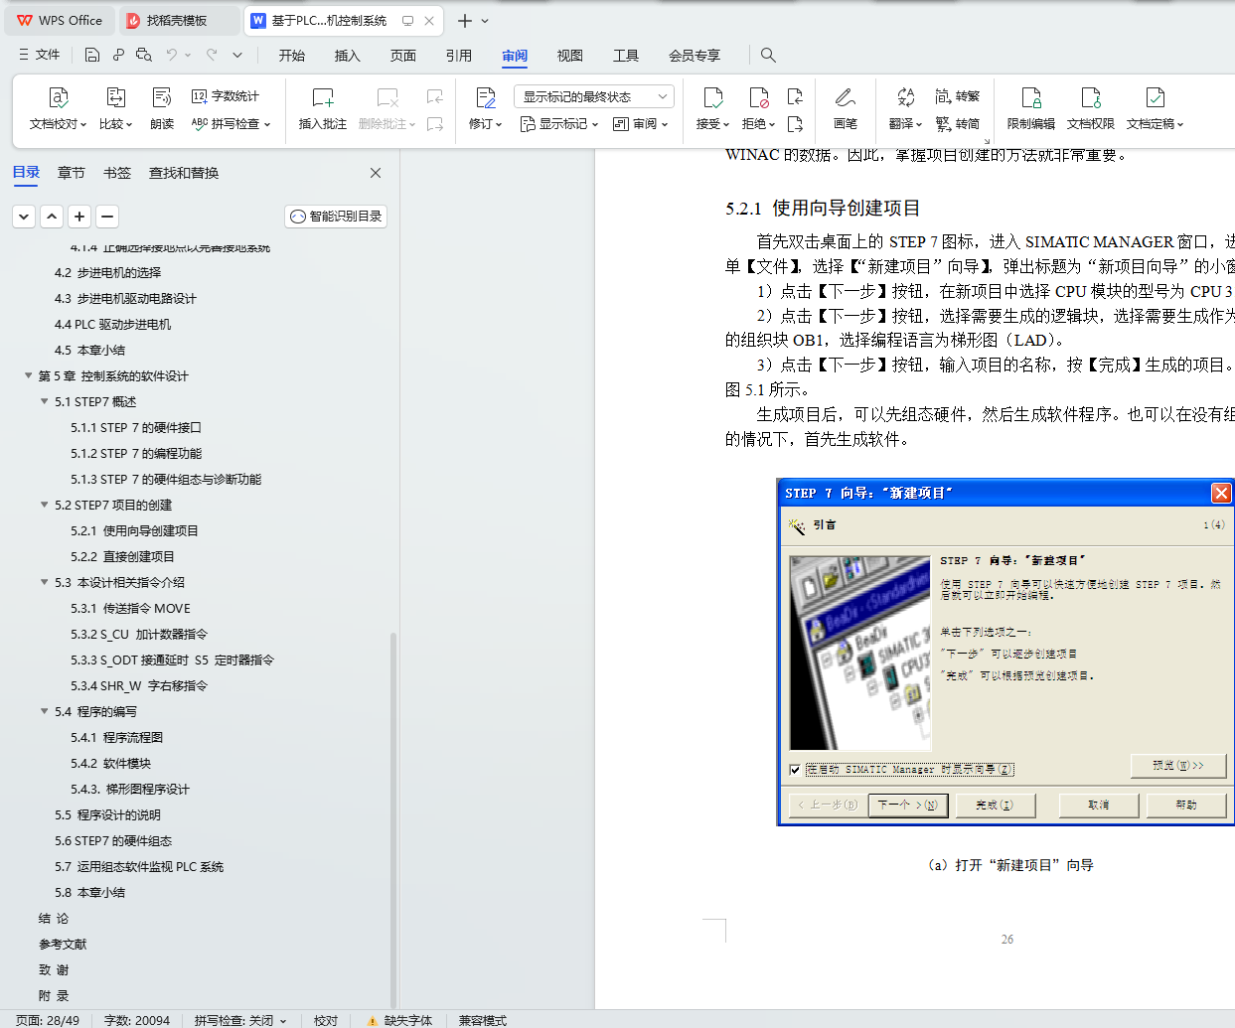
Task: Click 缺失字体 warning in status bar
Action: [x=399, y=1020]
